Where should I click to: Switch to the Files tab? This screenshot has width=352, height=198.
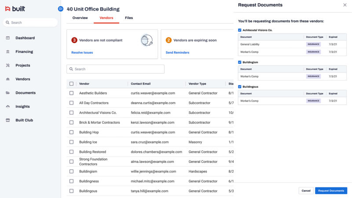pos(129,18)
